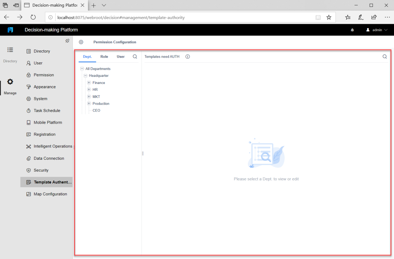Click the notification bell icon
394x259 pixels.
(x=352, y=30)
